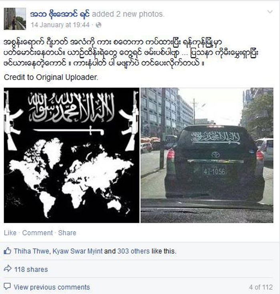
Task: Click the public globe privacy icon
Action: [x=98, y=25]
